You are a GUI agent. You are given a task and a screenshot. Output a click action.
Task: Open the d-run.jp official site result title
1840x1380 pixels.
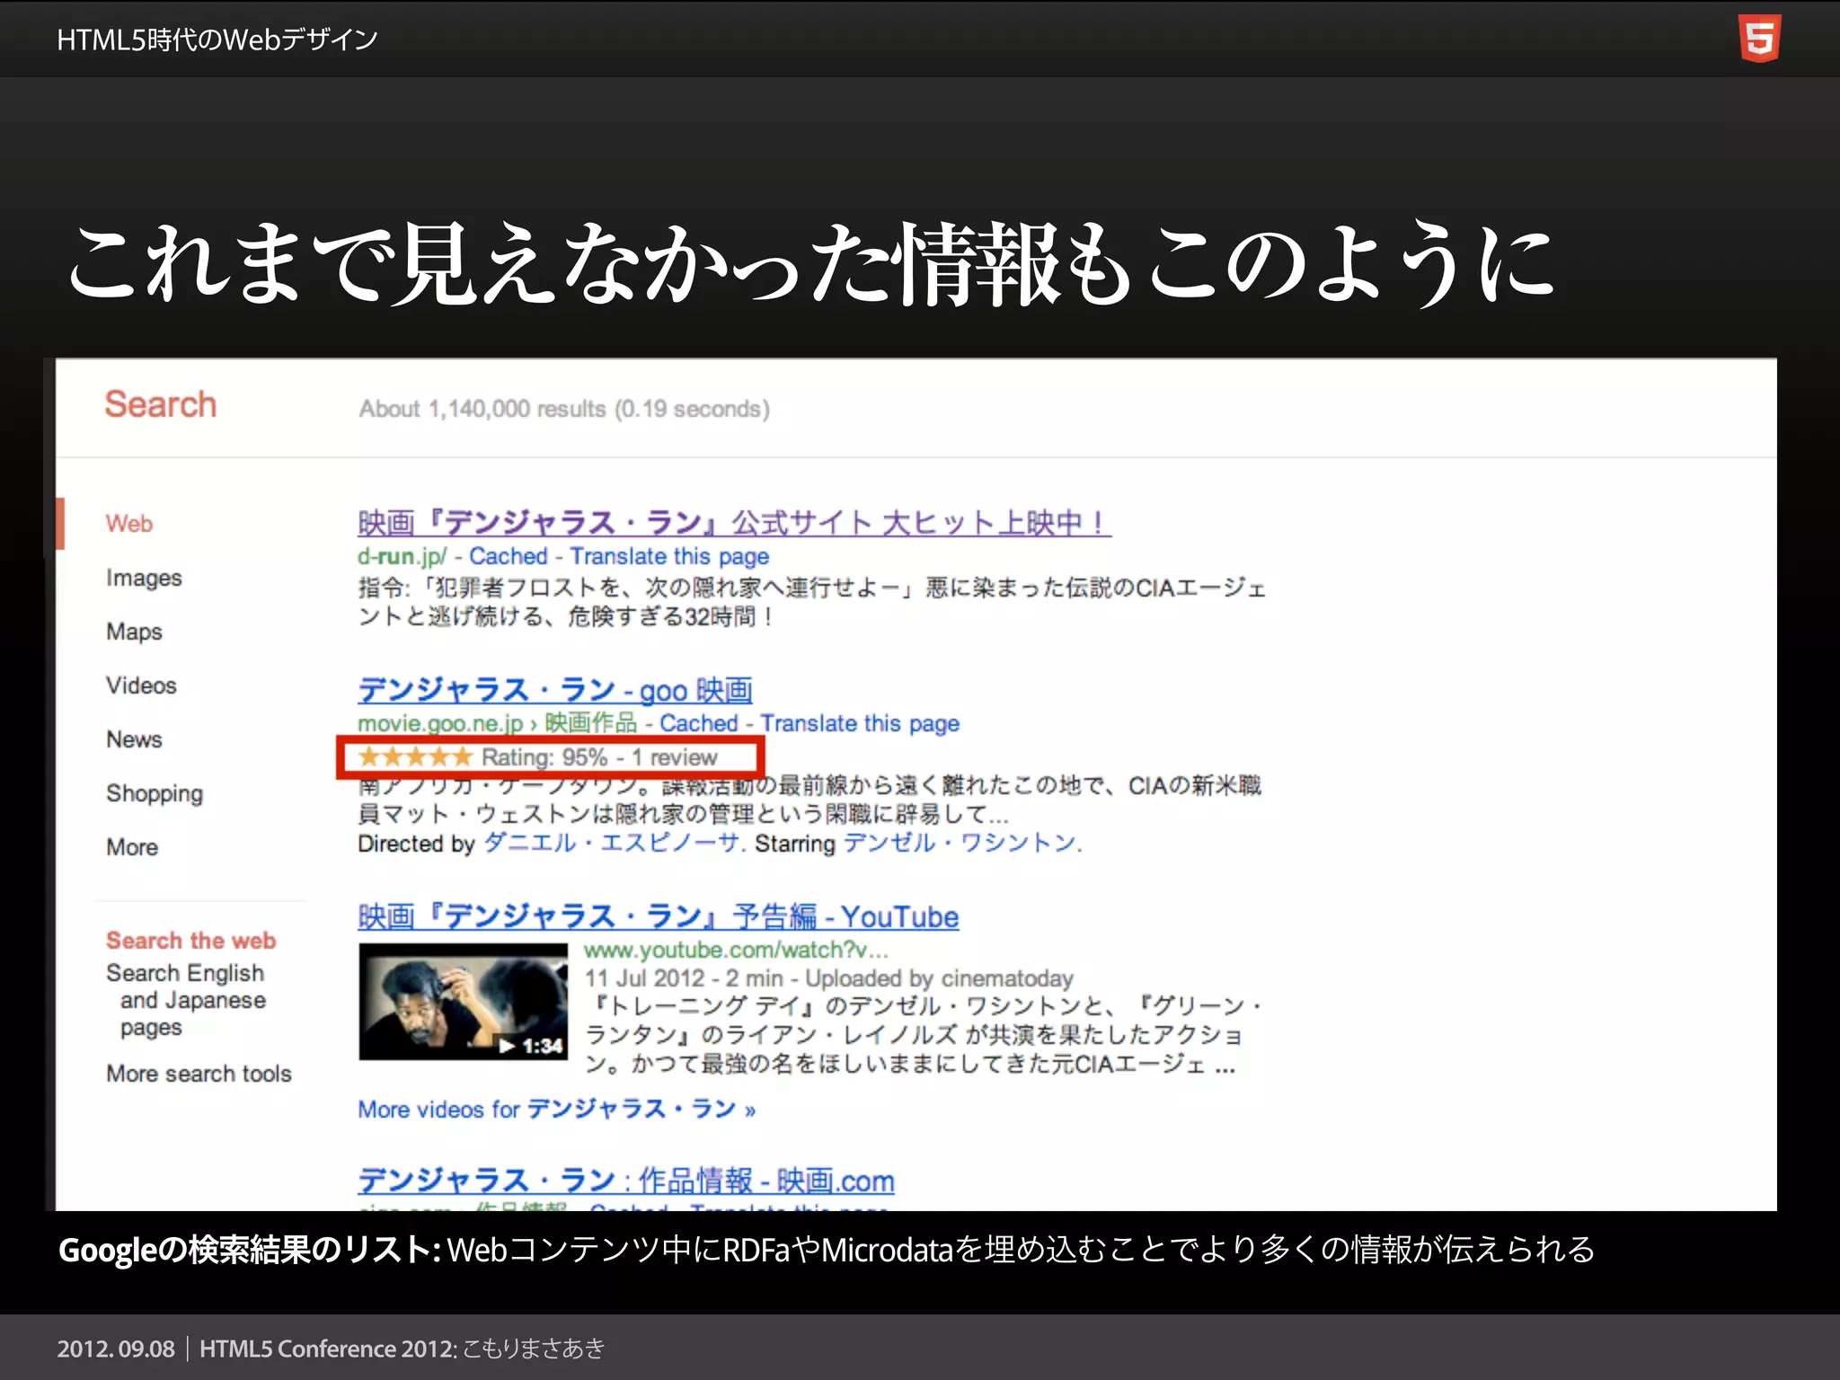pos(734,522)
